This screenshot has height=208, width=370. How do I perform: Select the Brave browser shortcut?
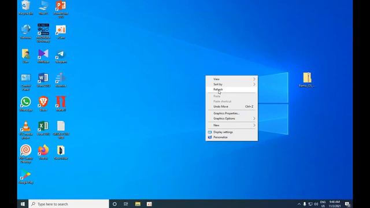pos(43,104)
